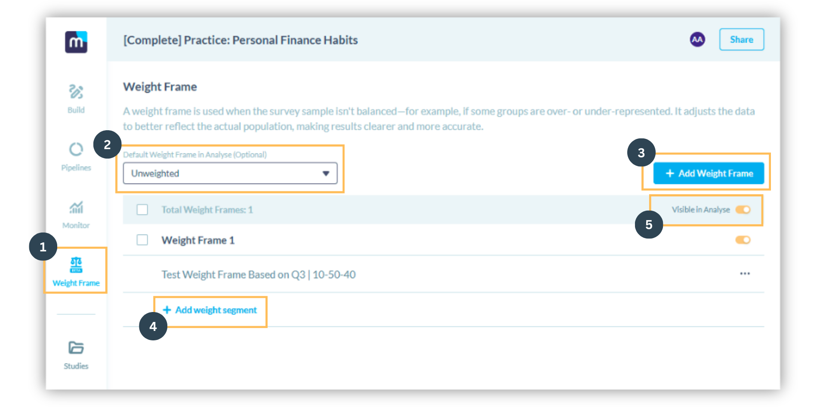
Task: Toggle visibility switch for Weight Frame 1
Action: pos(743,240)
